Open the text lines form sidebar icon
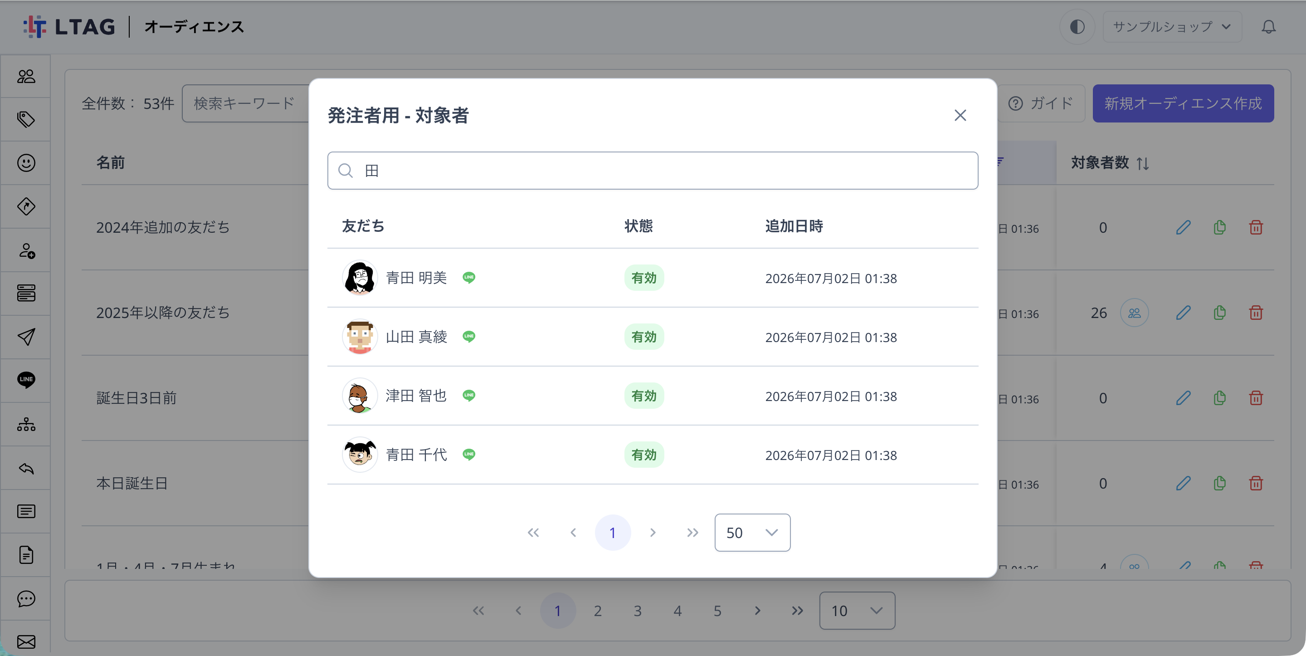The height and width of the screenshot is (656, 1306). coord(26,511)
